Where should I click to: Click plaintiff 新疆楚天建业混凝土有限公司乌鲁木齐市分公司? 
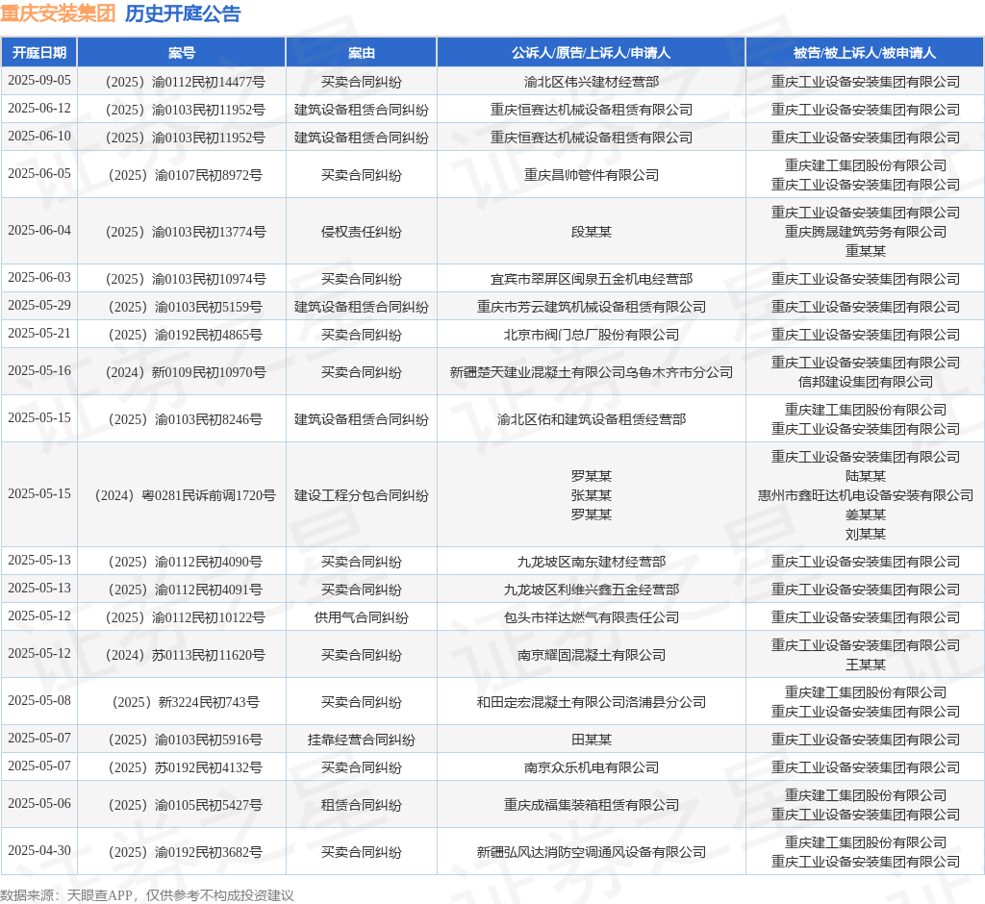(x=592, y=372)
